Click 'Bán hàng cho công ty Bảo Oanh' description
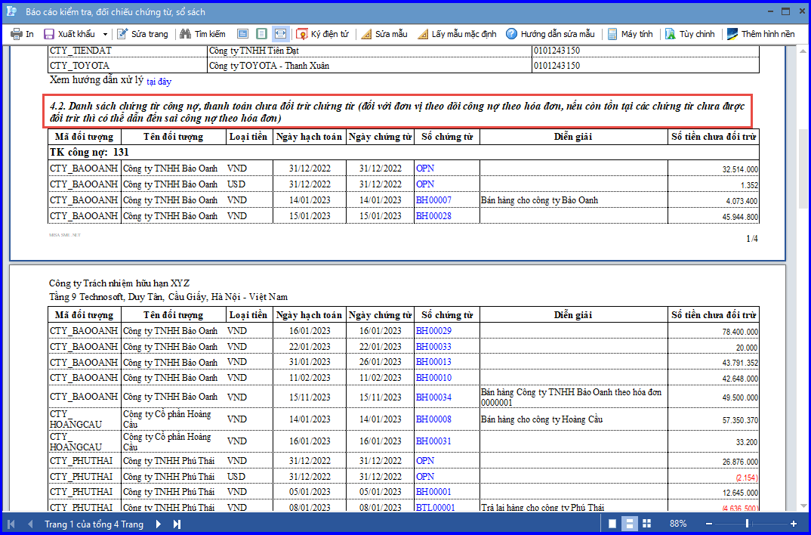Screen dimensions: 811x535 (539, 200)
